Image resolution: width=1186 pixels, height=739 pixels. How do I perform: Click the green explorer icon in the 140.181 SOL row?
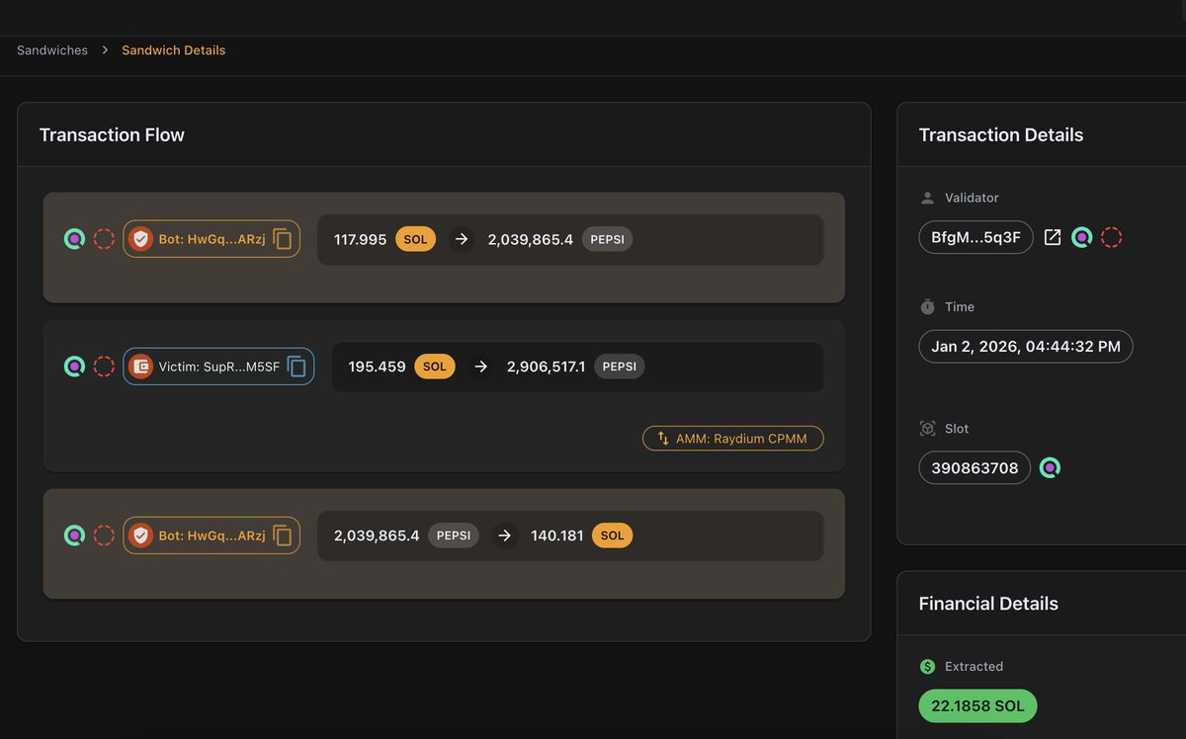(74, 535)
